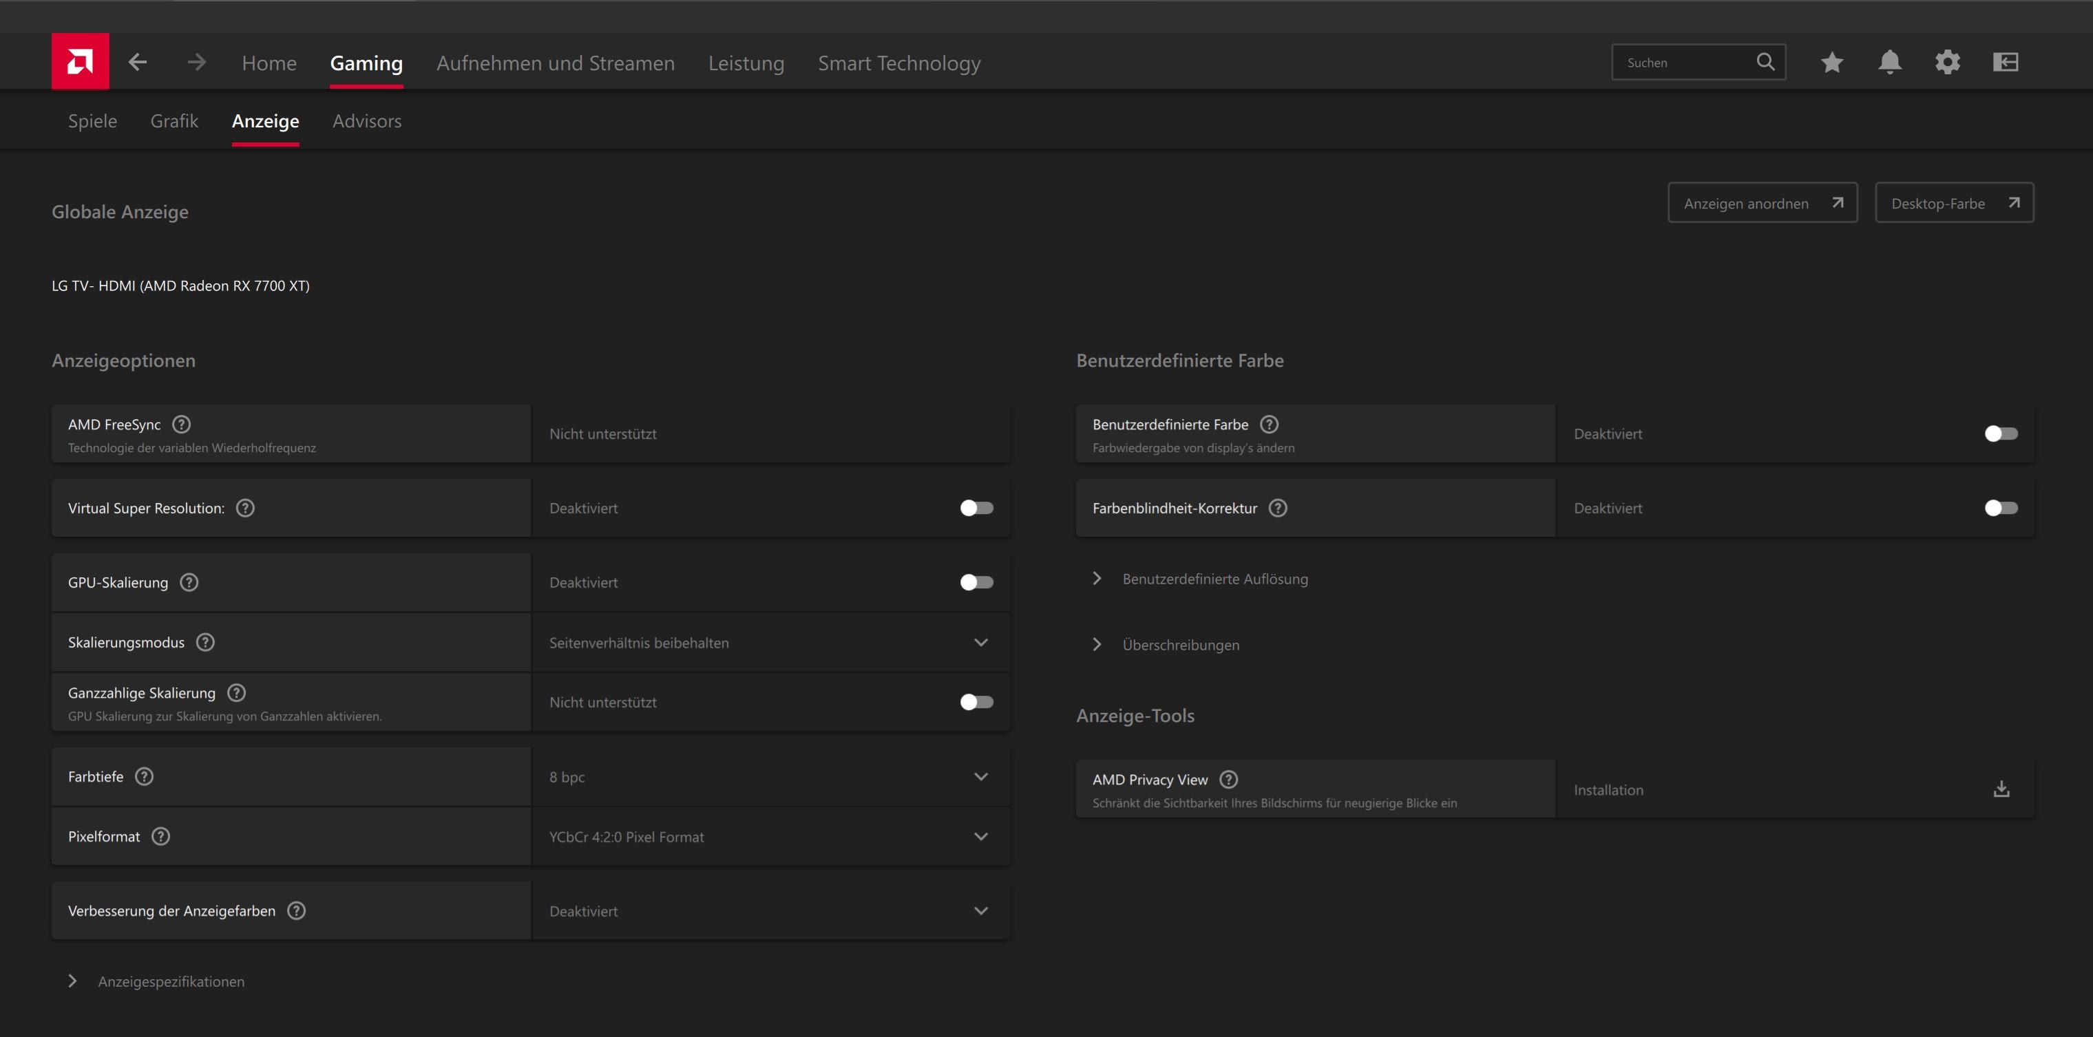Select the Gaming tab

pyautogui.click(x=366, y=63)
